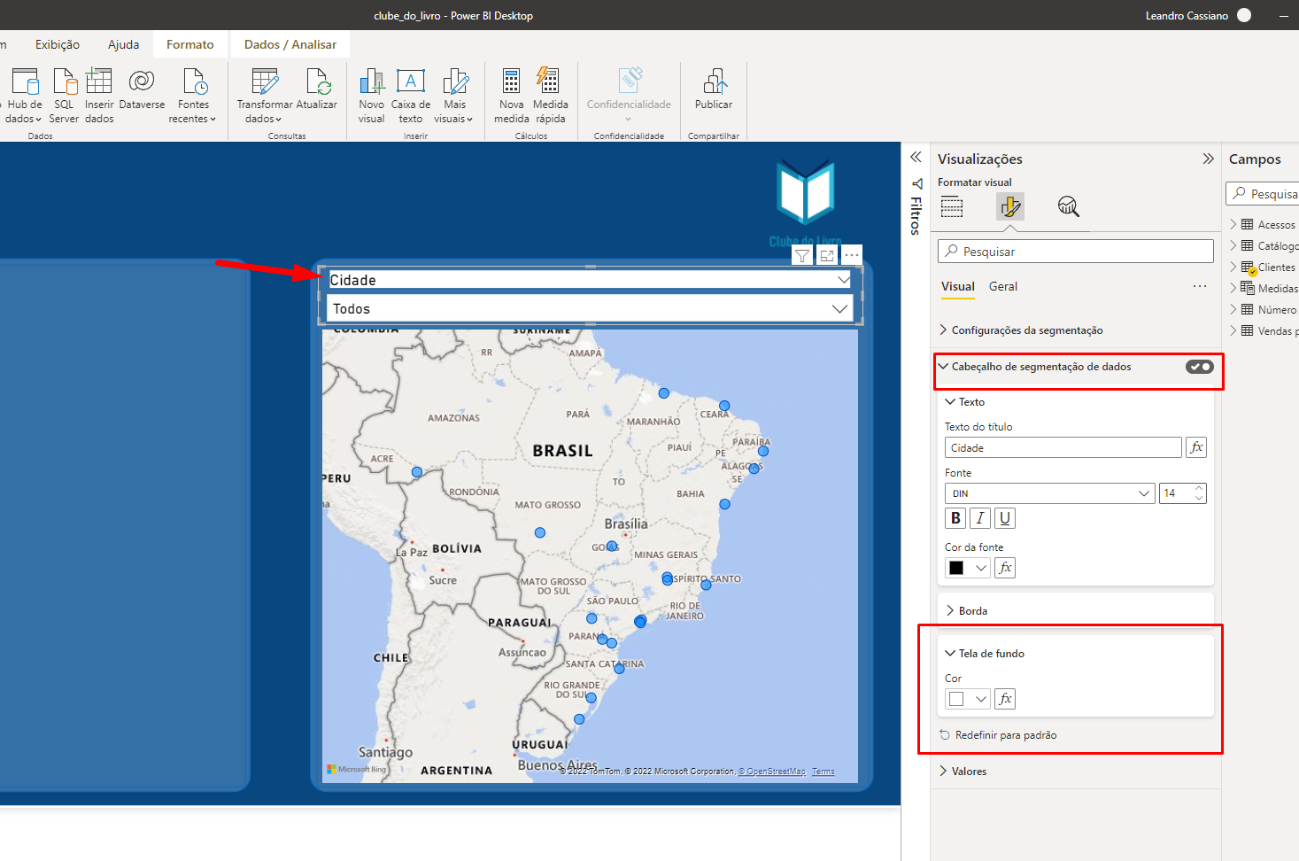
Task: Select the Formatar visual paintbrush icon
Action: 1009,207
